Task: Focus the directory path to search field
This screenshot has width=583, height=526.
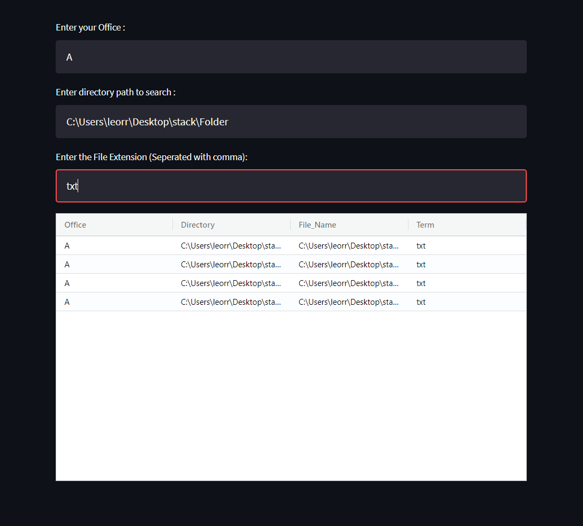Action: (x=291, y=122)
